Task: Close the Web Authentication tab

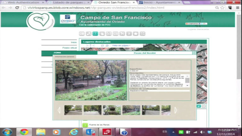Action: tap(43, 3)
